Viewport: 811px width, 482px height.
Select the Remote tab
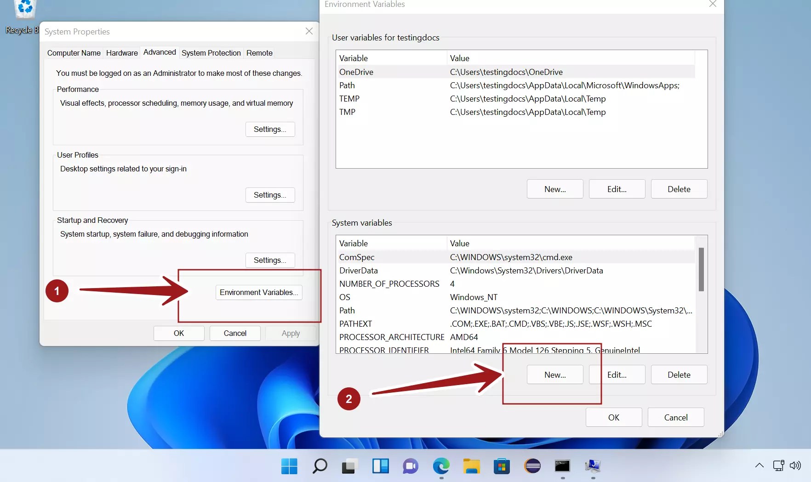coord(259,53)
